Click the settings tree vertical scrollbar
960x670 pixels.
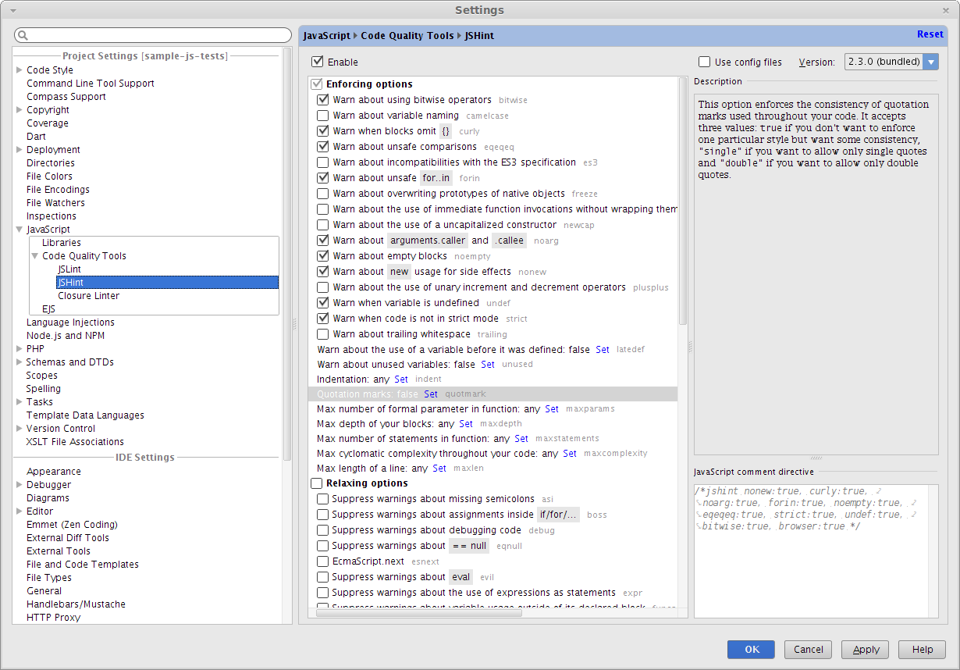pyautogui.click(x=287, y=254)
